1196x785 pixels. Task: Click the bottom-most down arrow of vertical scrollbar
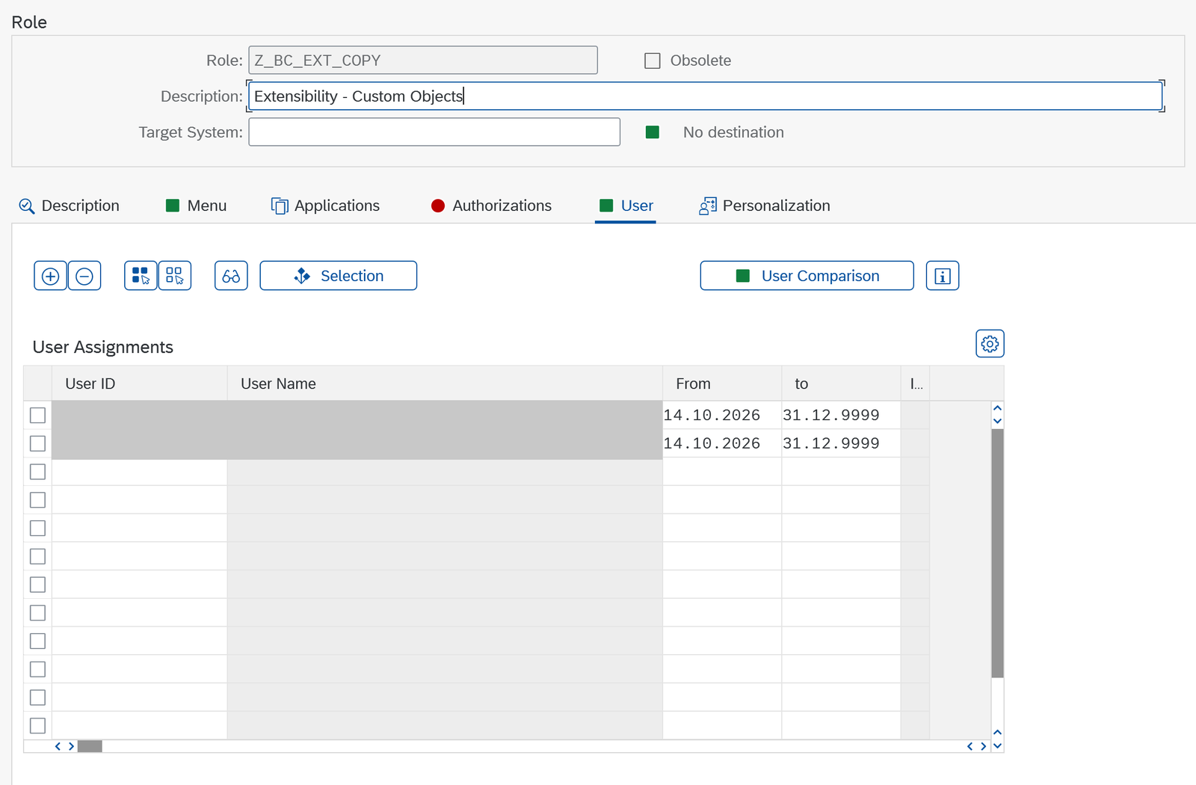pyautogui.click(x=997, y=746)
